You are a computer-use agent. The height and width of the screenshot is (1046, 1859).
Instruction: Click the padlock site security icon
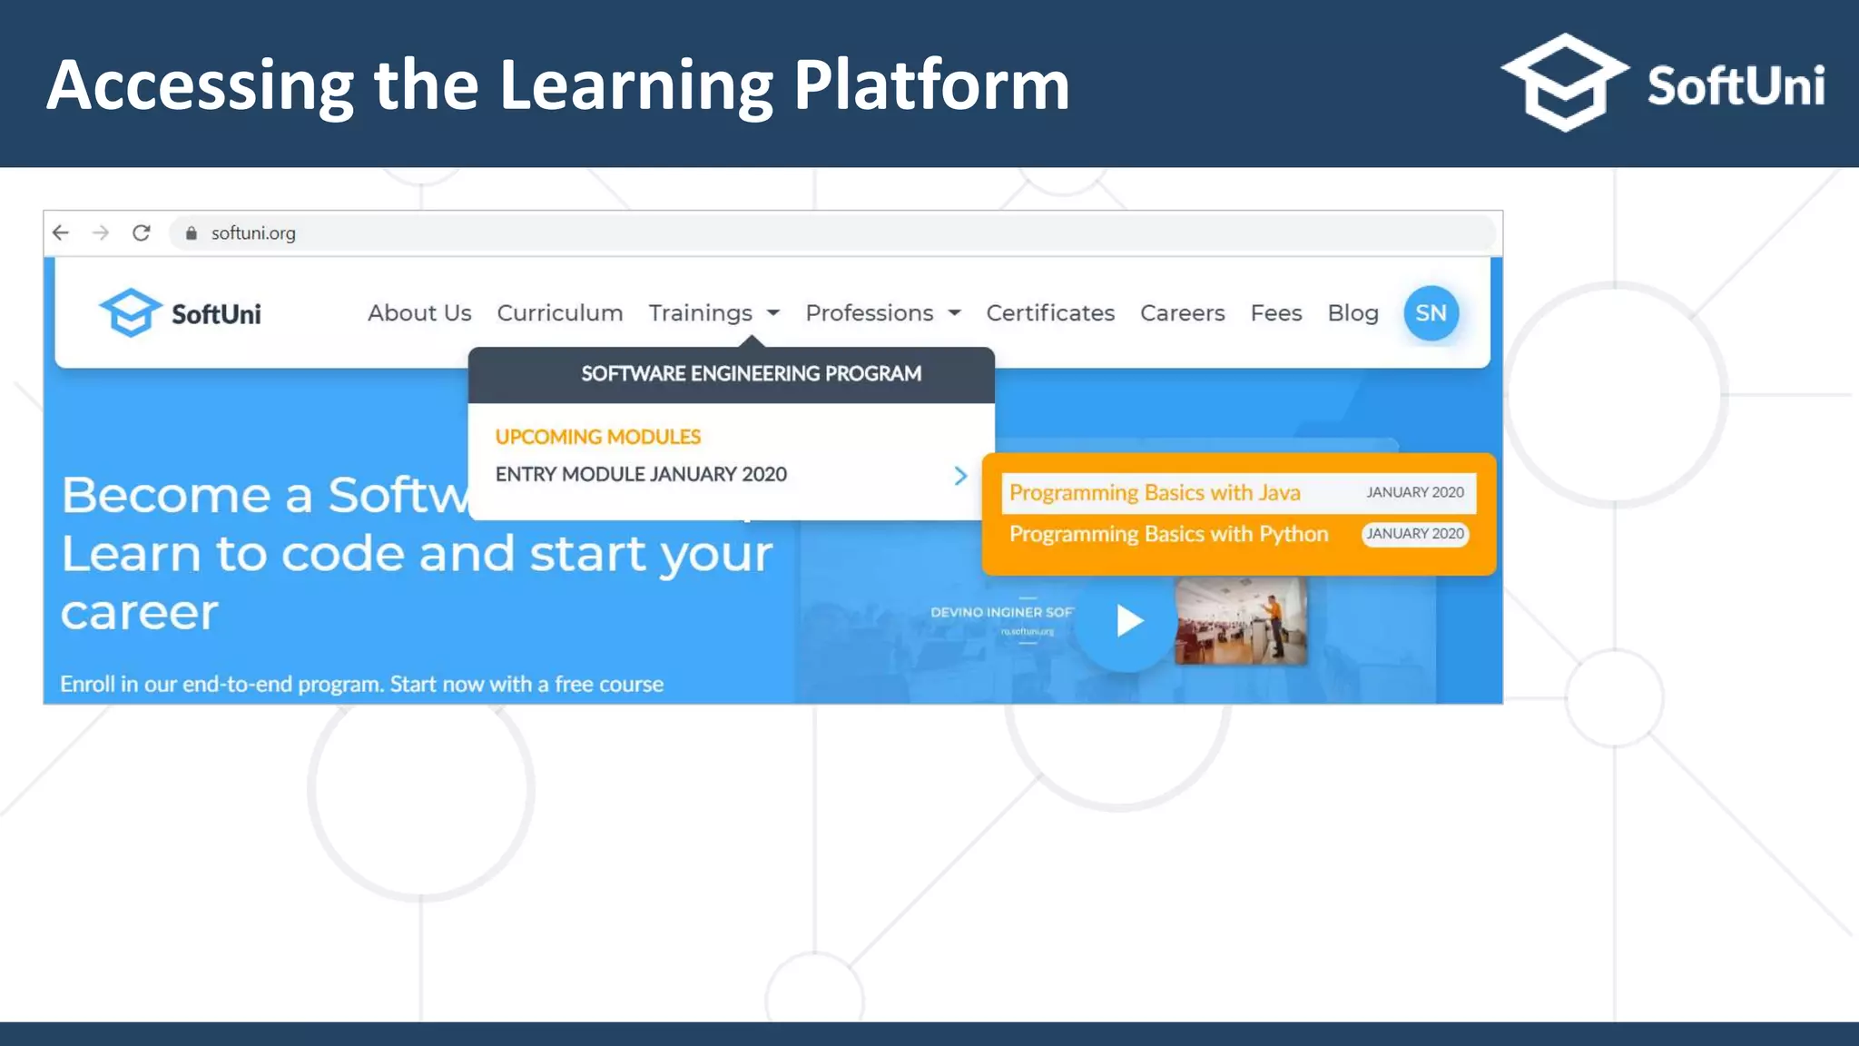point(191,233)
